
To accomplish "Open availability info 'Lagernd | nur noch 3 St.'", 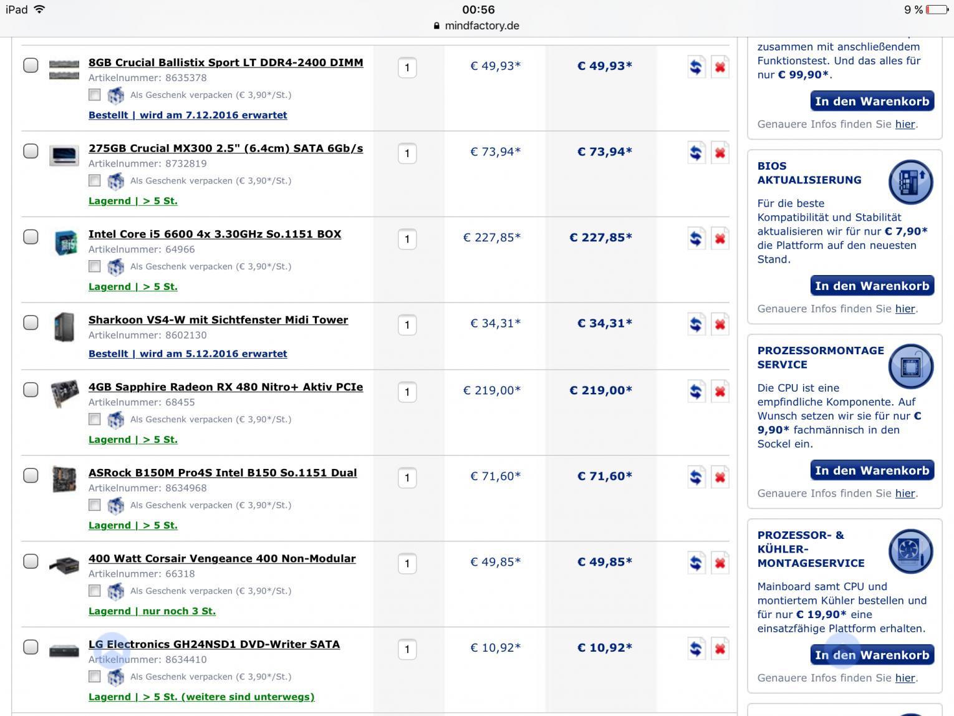I will click(x=152, y=611).
